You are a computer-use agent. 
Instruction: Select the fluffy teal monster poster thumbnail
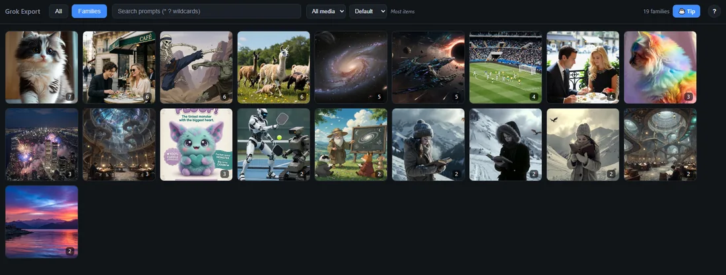pyautogui.click(x=196, y=144)
